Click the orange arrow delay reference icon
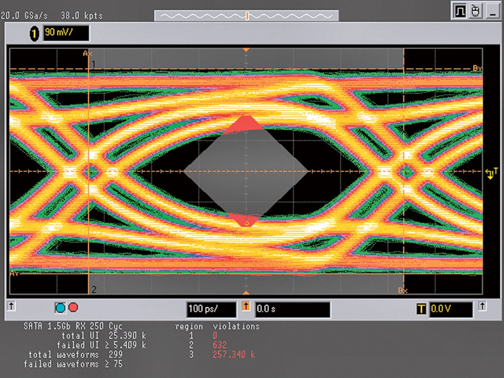Image resolution: width=504 pixels, height=378 pixels. [246, 306]
